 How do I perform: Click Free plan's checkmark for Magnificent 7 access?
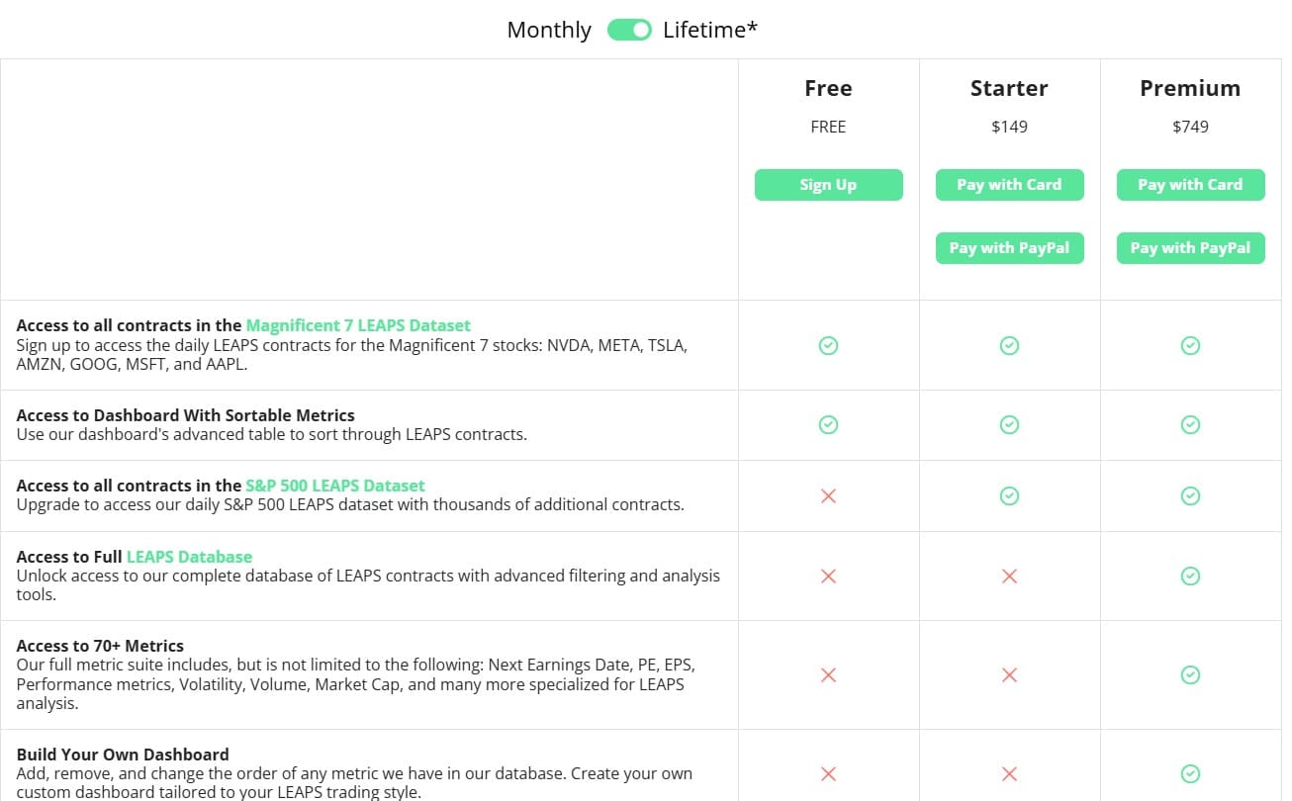click(828, 345)
